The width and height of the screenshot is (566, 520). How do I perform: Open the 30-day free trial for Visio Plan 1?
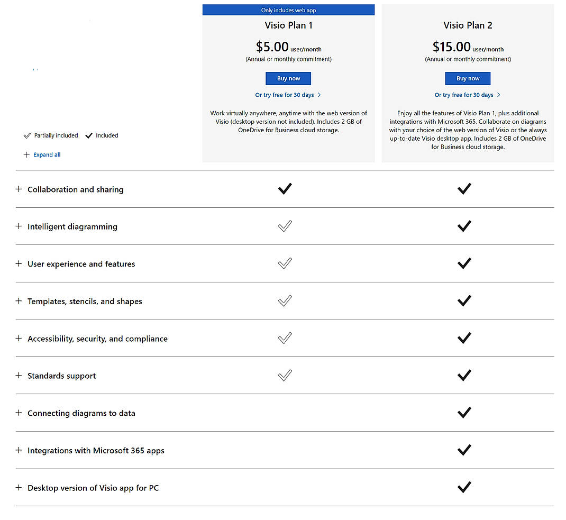click(x=288, y=95)
